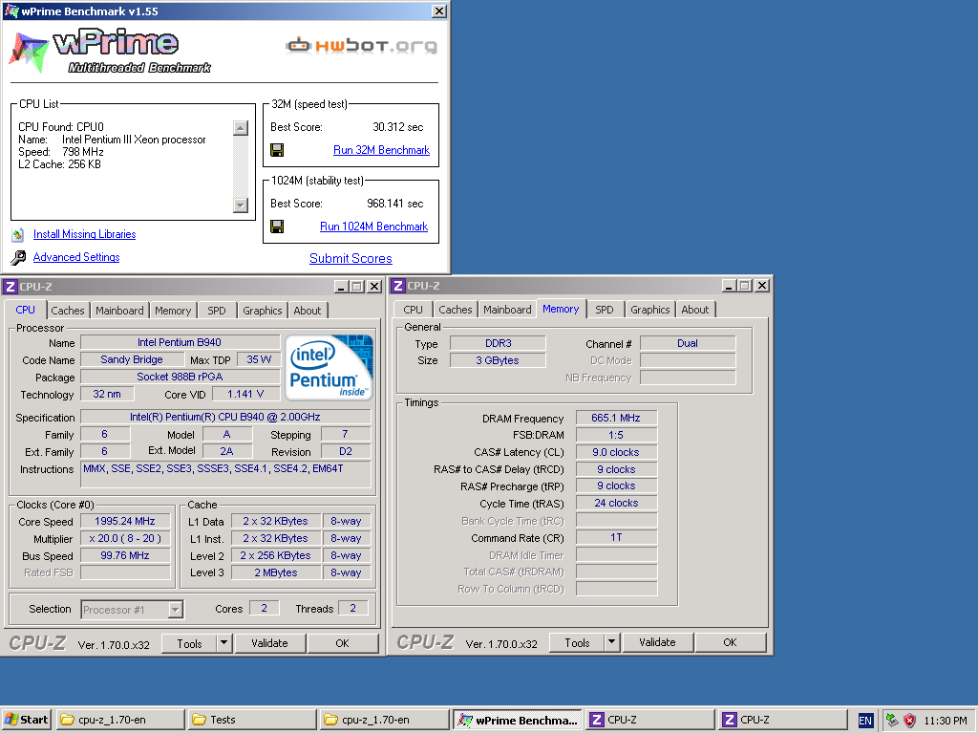This screenshot has width=978, height=734.
Task: Click the Command Rate value 1T
Action: [x=616, y=537]
